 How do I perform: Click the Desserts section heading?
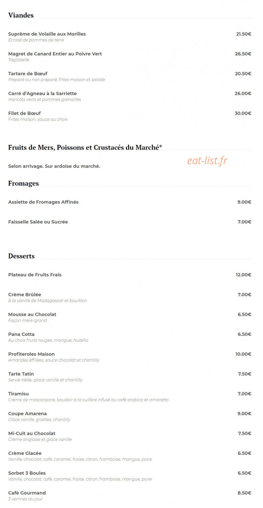21,256
